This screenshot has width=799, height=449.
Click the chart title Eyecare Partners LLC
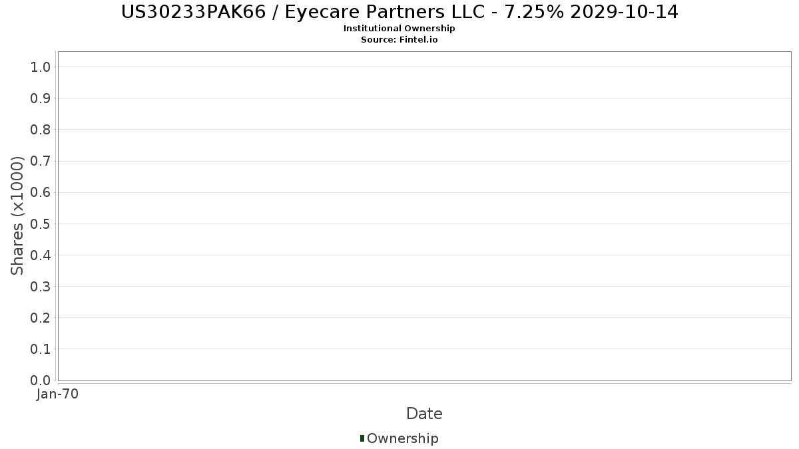point(399,12)
